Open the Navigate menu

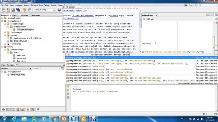[x=18, y=5]
